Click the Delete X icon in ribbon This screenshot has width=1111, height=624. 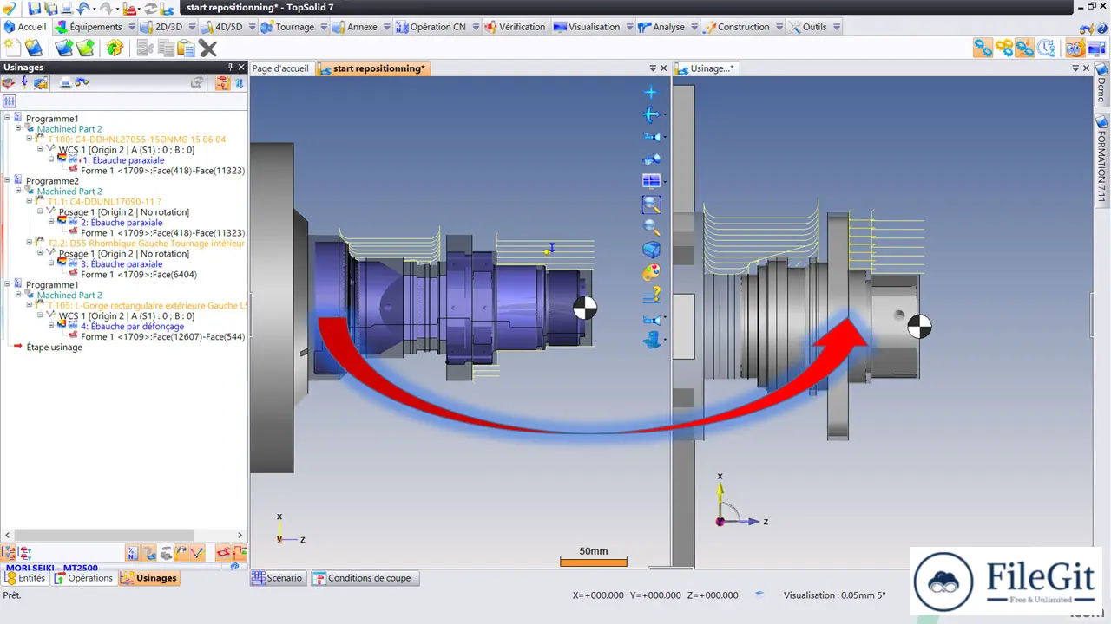tap(208, 49)
